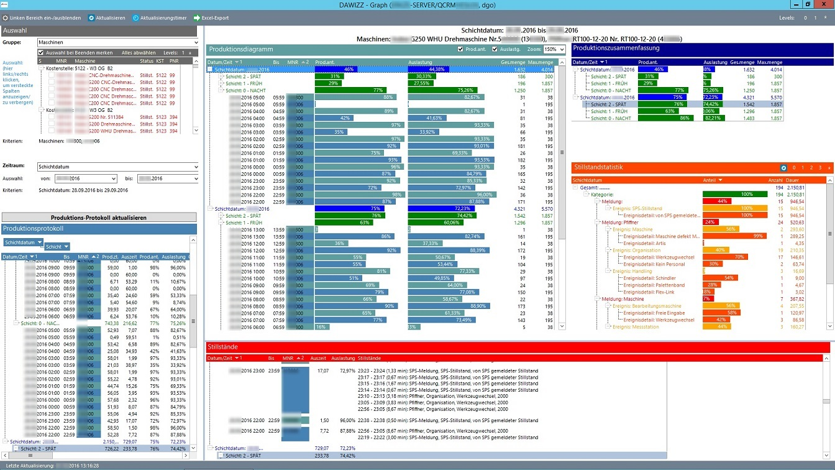Collapse Meldung: Pfiffner node

tap(598, 222)
